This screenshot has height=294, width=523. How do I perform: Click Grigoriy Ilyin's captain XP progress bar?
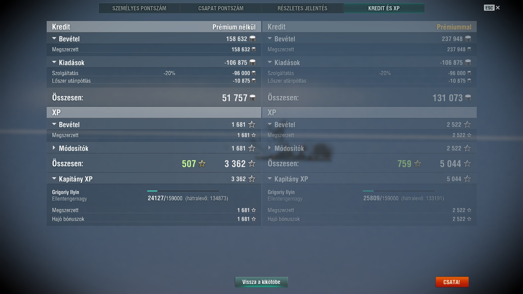coord(183,191)
